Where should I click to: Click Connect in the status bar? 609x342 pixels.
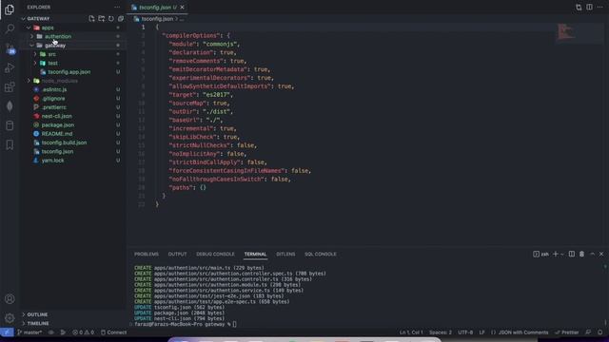(114, 332)
